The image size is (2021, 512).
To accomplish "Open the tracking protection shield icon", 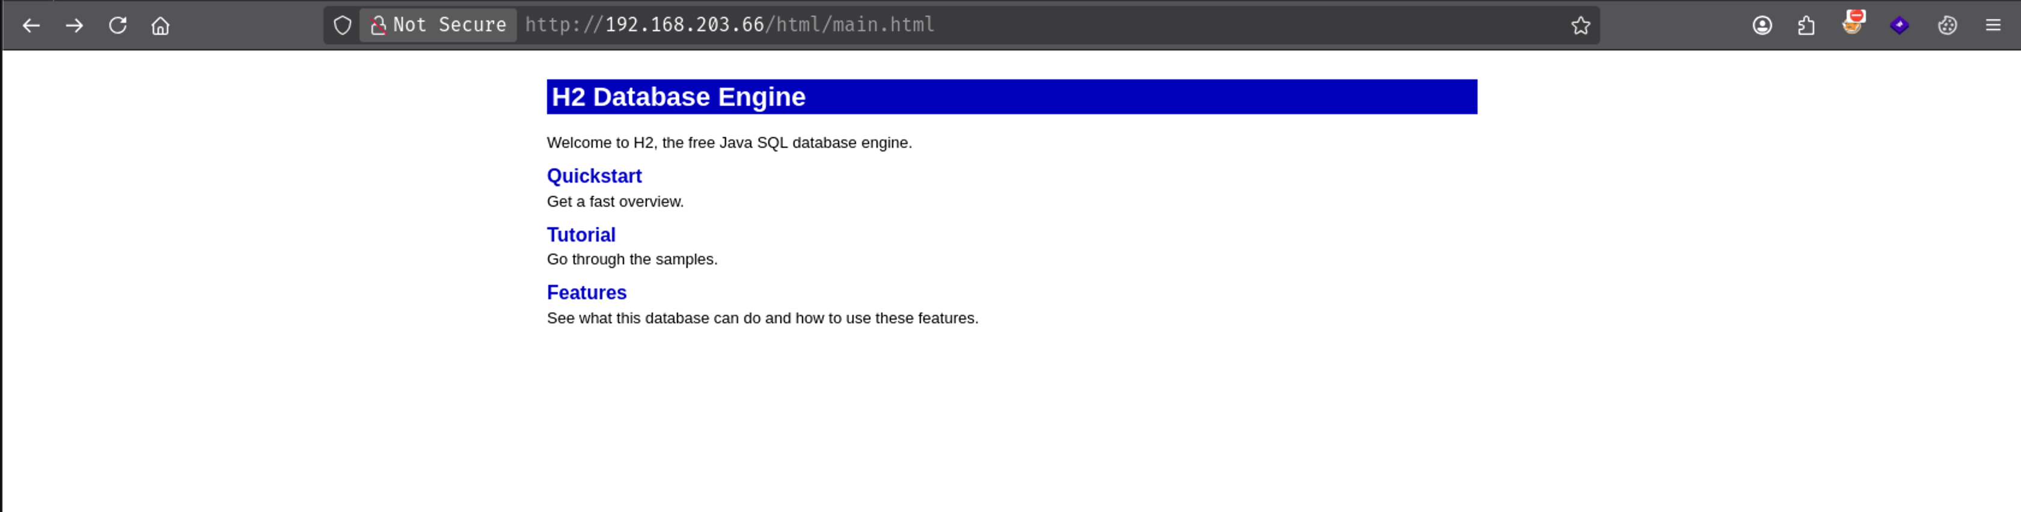I will (343, 26).
